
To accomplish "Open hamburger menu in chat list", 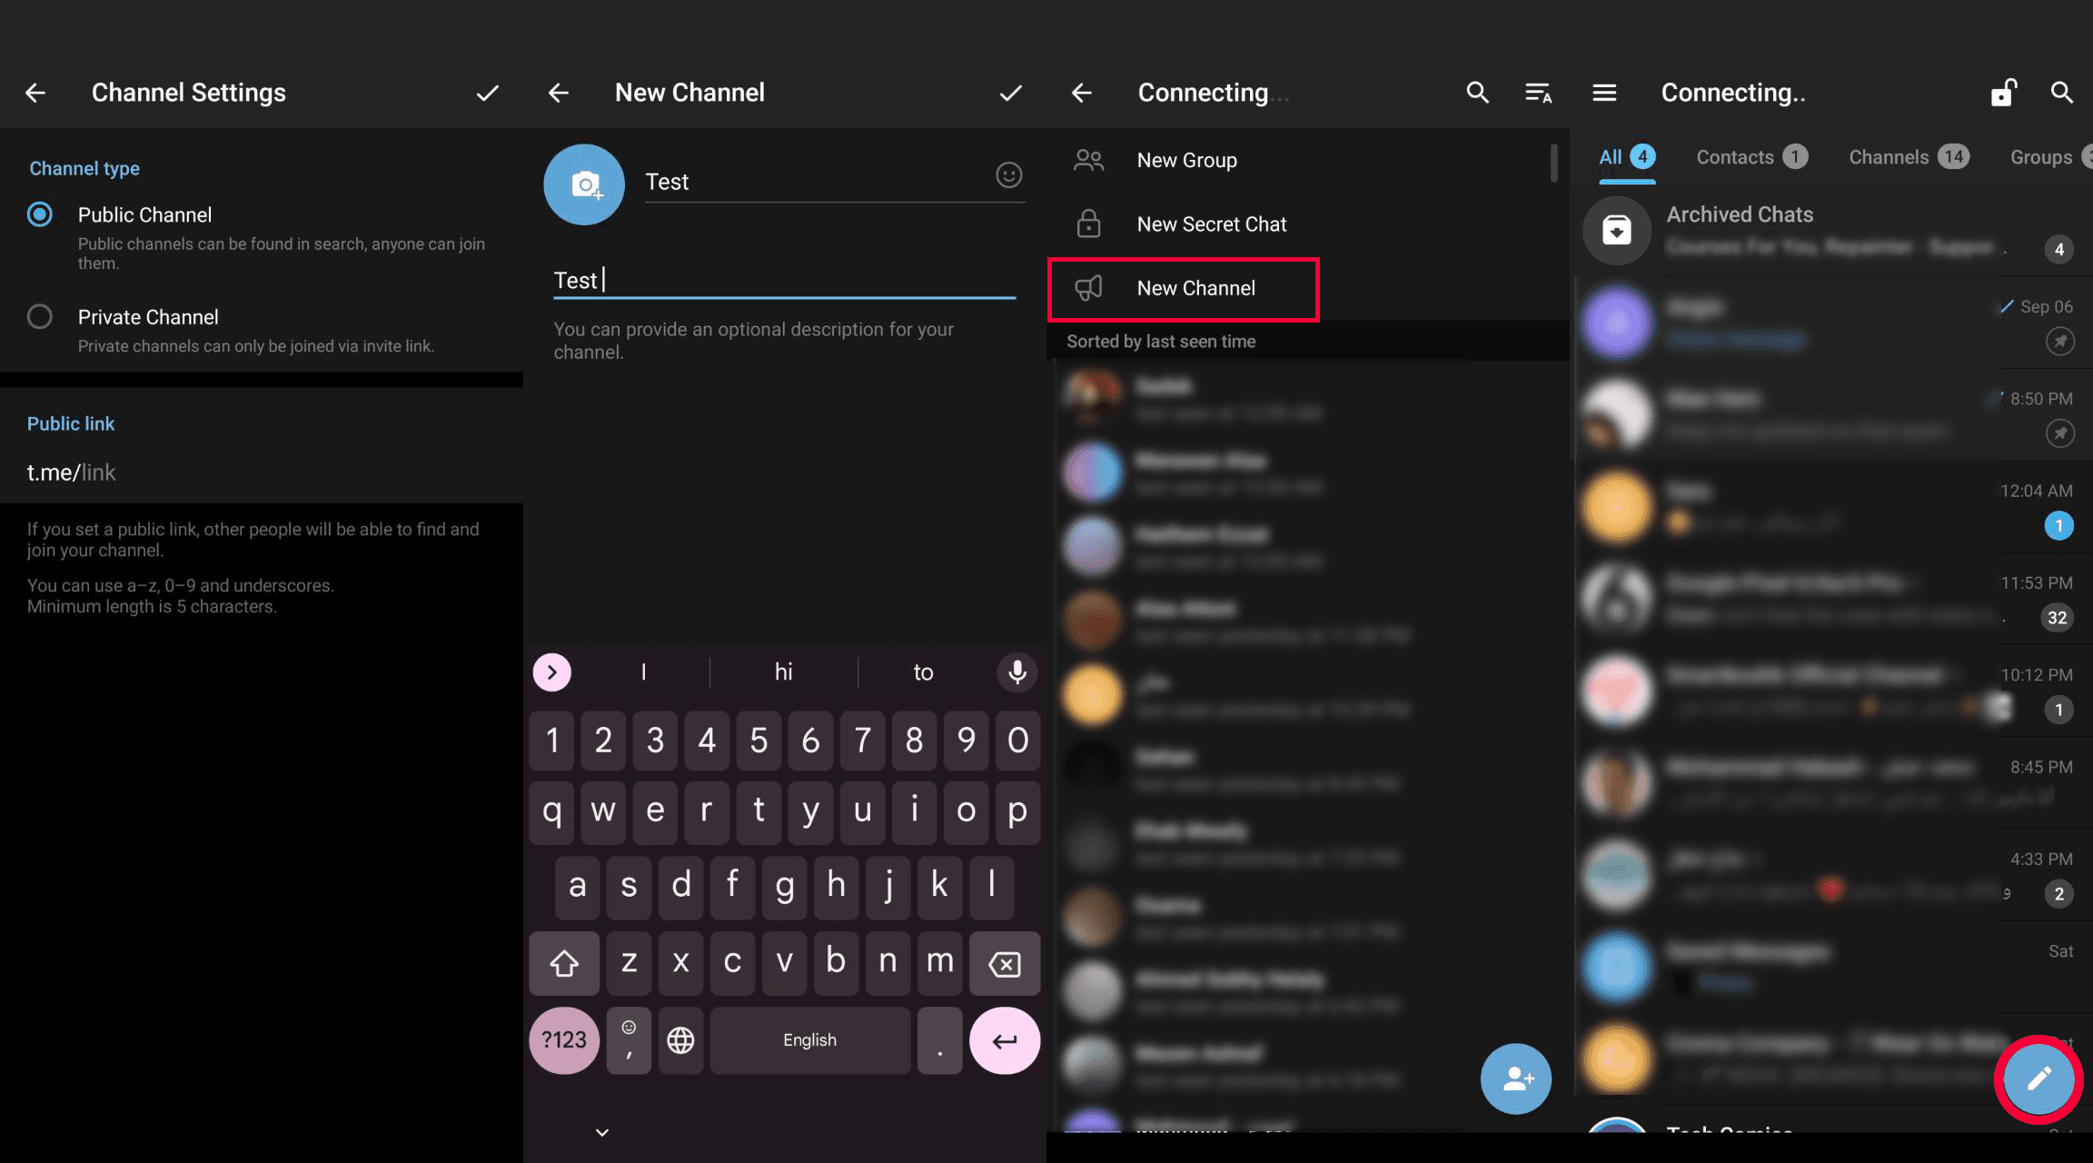I will 1604,93.
